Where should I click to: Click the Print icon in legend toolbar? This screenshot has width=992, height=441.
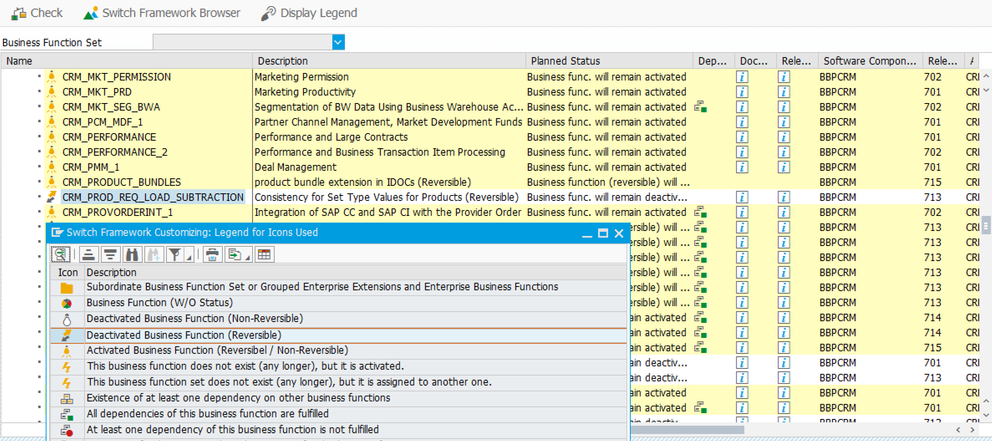(212, 255)
